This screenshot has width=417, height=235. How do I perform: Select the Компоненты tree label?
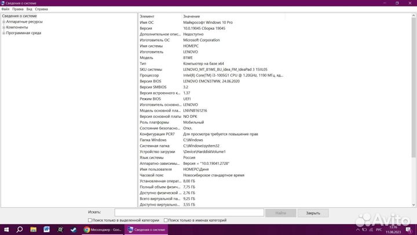17,27
